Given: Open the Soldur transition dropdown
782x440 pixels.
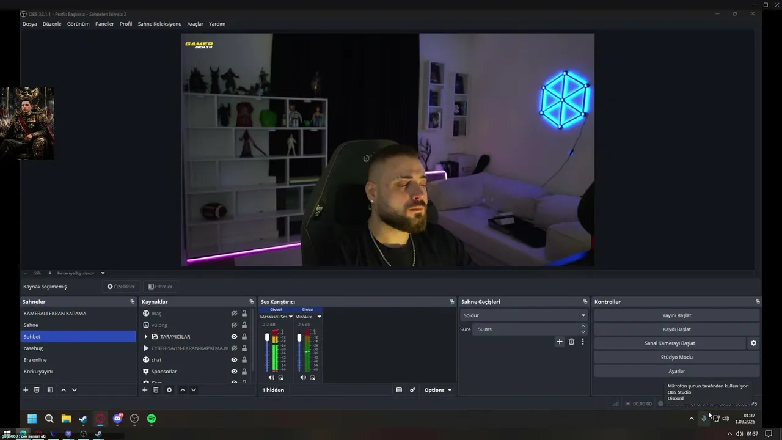Looking at the screenshot, I should point(524,315).
